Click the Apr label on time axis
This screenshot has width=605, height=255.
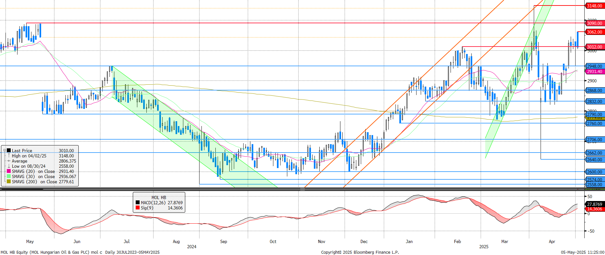coord(552,241)
